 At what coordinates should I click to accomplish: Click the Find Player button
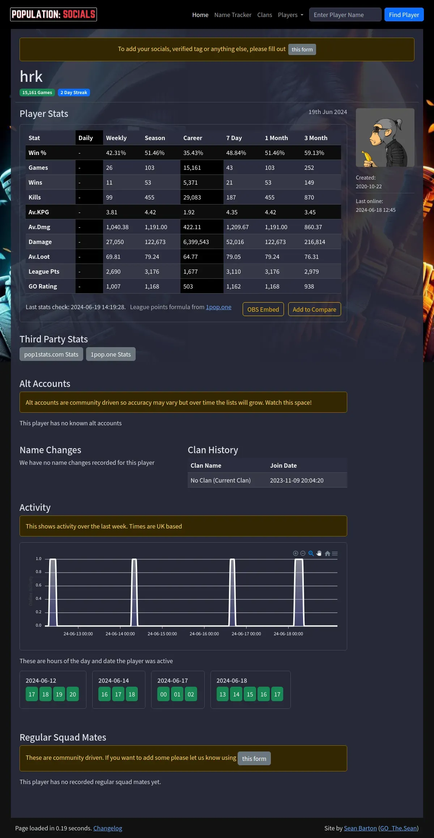coord(404,15)
